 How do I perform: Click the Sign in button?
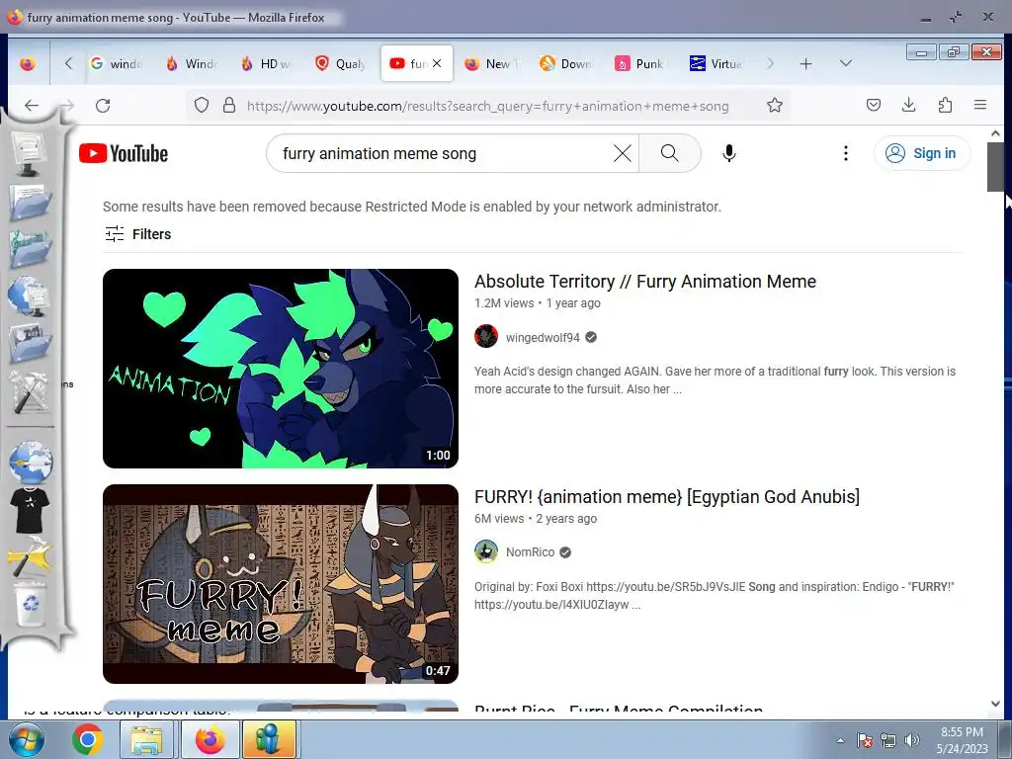point(922,153)
